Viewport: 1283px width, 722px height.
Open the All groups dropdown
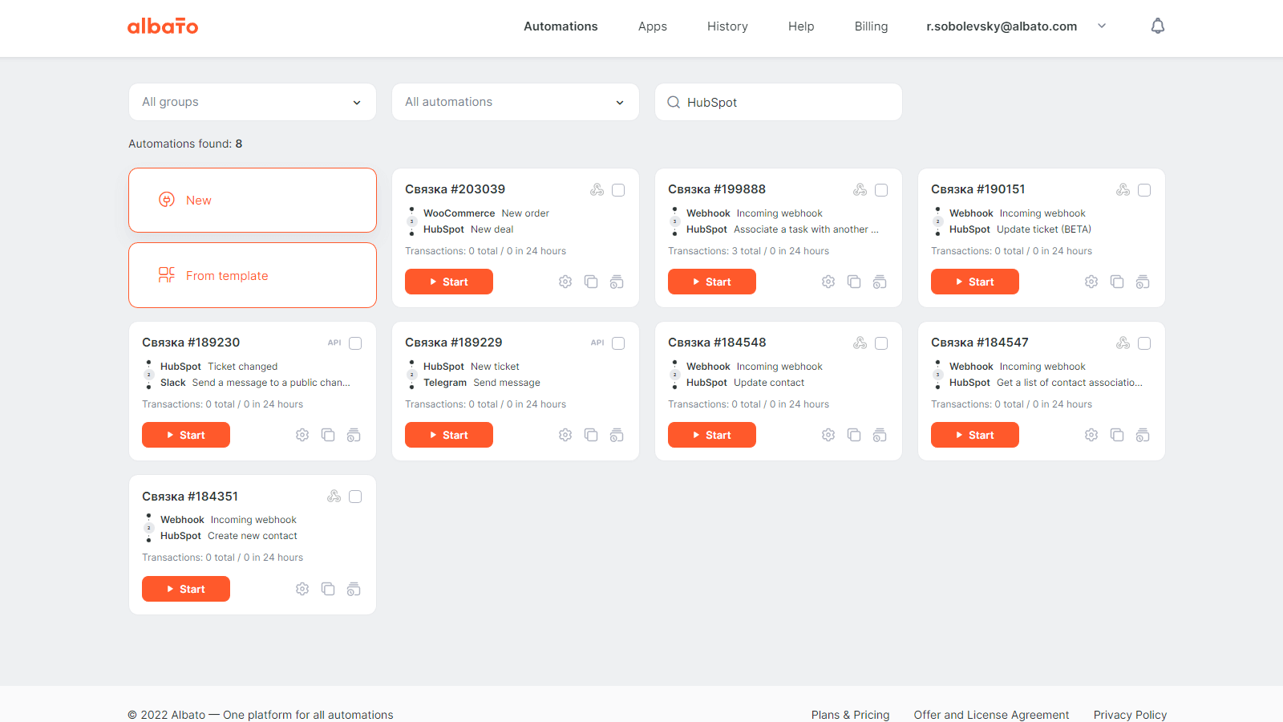click(252, 102)
